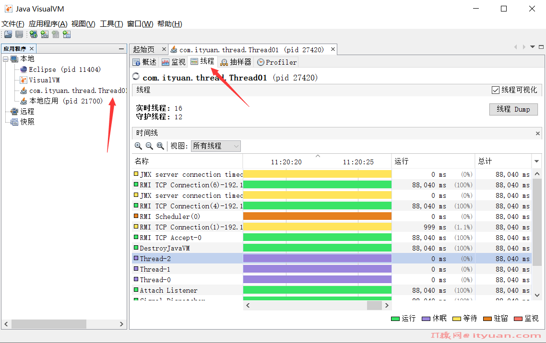This screenshot has height=343, width=546.
Task: Click the thread table scroll down arrow
Action: click(537, 296)
